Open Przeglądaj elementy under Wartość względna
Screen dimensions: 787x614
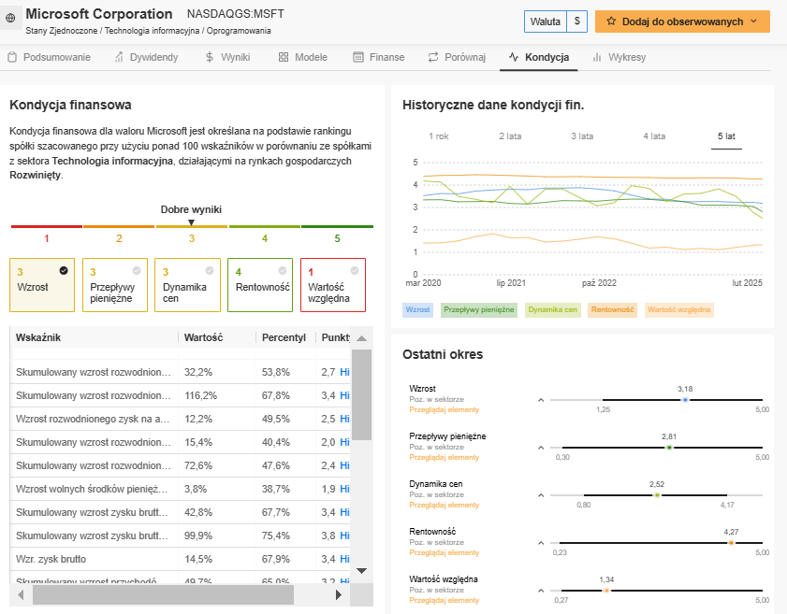click(445, 600)
